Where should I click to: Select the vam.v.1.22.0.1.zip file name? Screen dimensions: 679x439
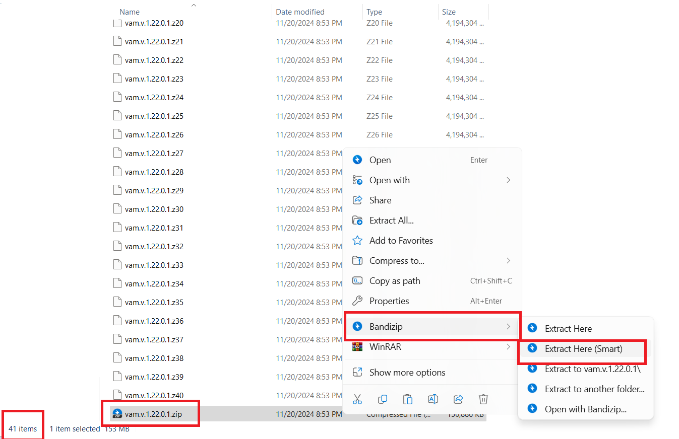click(153, 414)
